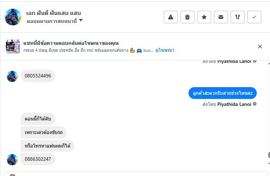Click customer profile picture in header
The width and height of the screenshot is (270, 176).
tap(13, 17)
